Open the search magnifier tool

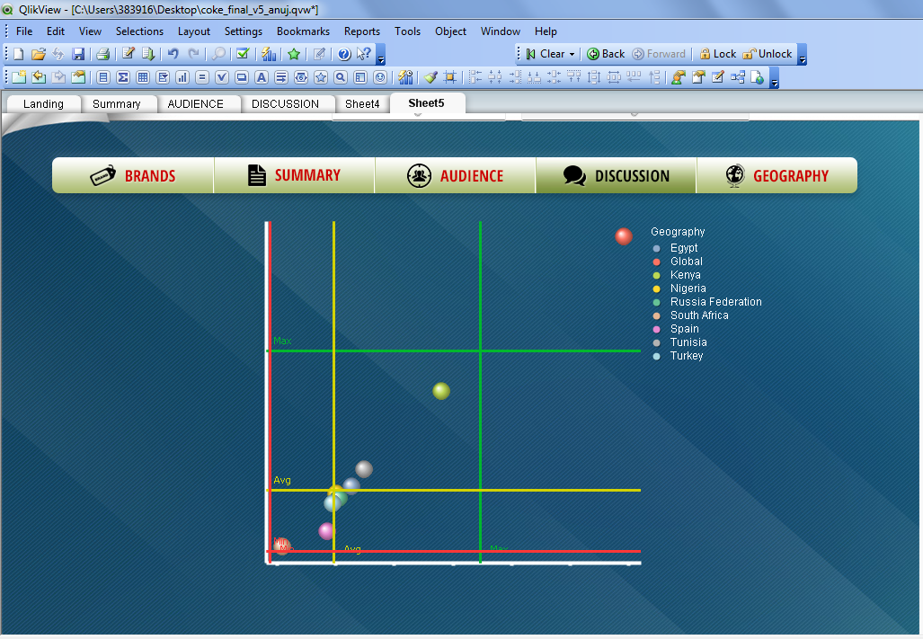[x=218, y=53]
